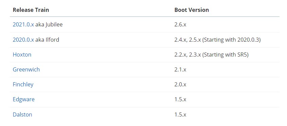
Task: Click the '(Starting with SR5)' note
Action: tap(225, 55)
